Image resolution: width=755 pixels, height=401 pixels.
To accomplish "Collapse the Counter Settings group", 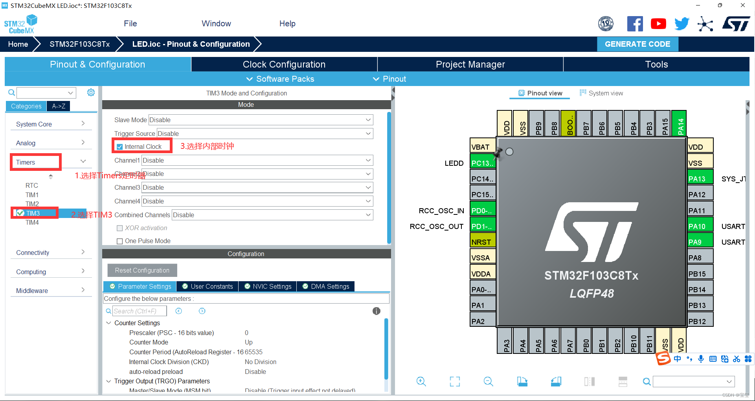I will pyautogui.click(x=108, y=323).
